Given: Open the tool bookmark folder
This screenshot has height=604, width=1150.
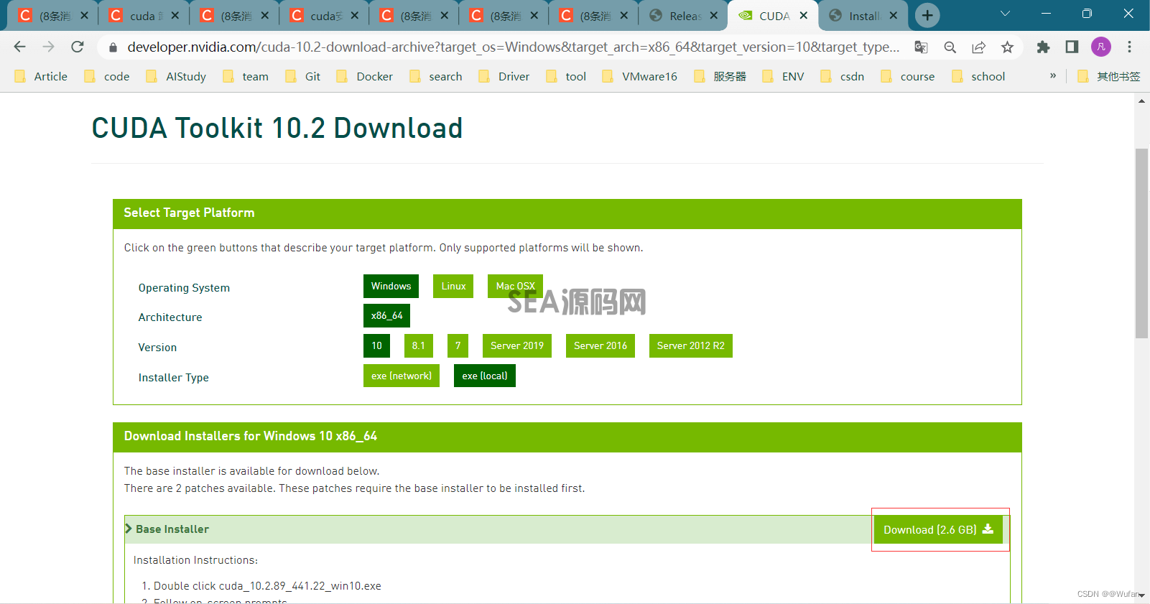Looking at the screenshot, I should 566,76.
